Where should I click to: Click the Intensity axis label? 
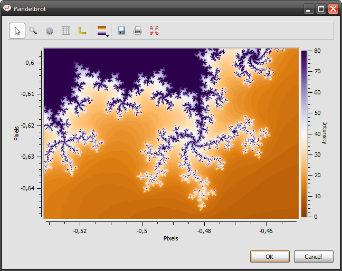coord(325,133)
